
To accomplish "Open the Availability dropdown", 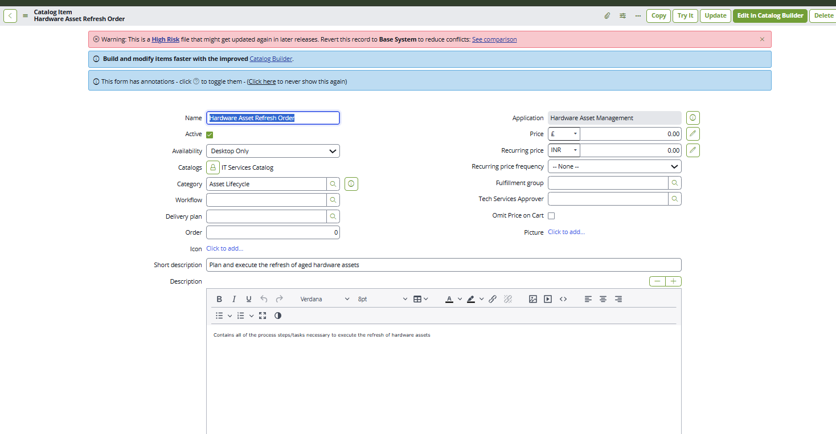I will [x=273, y=151].
